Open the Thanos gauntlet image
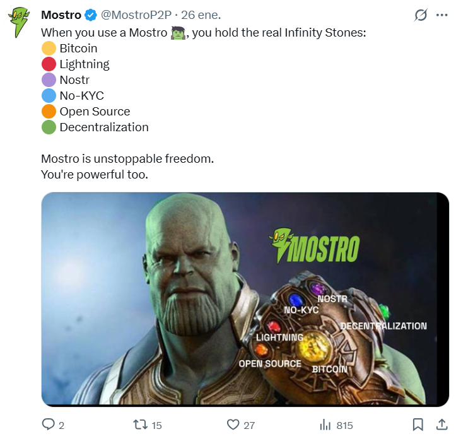Screen dimensions: 456x446 point(245,298)
